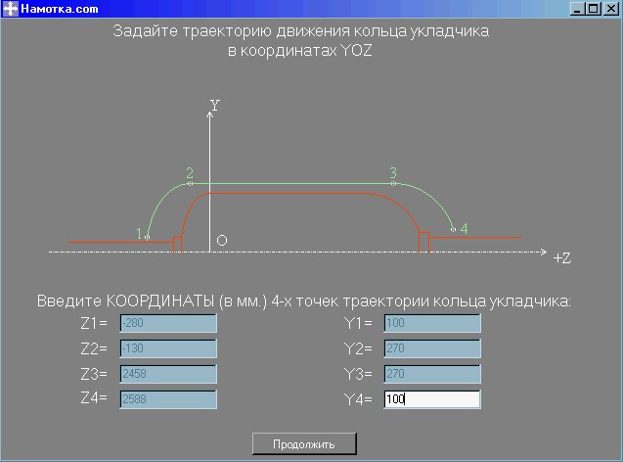This screenshot has height=462, width=623.
Task: Activate the Y3 coordinate field
Action: (432, 374)
